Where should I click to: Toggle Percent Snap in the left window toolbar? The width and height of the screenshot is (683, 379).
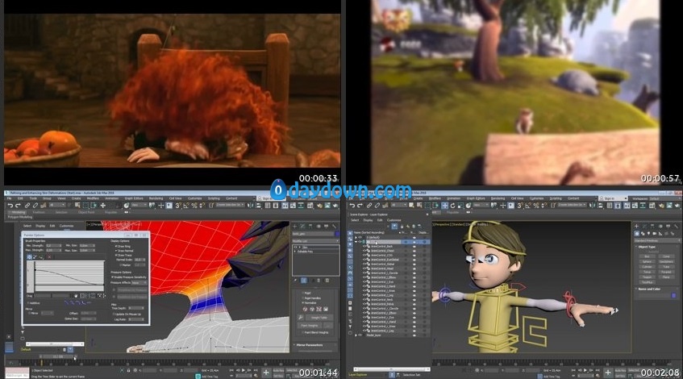pyautogui.click(x=194, y=205)
